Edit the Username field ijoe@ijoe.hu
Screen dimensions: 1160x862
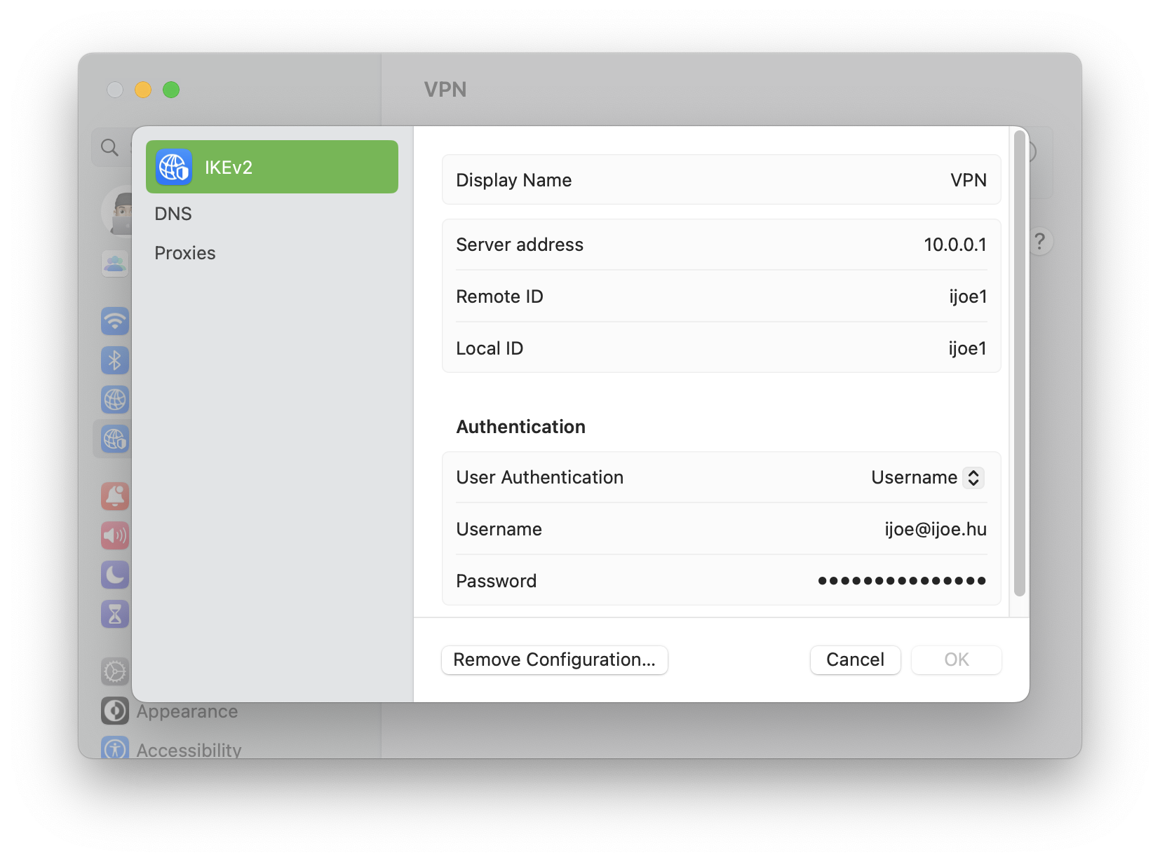[x=935, y=529]
